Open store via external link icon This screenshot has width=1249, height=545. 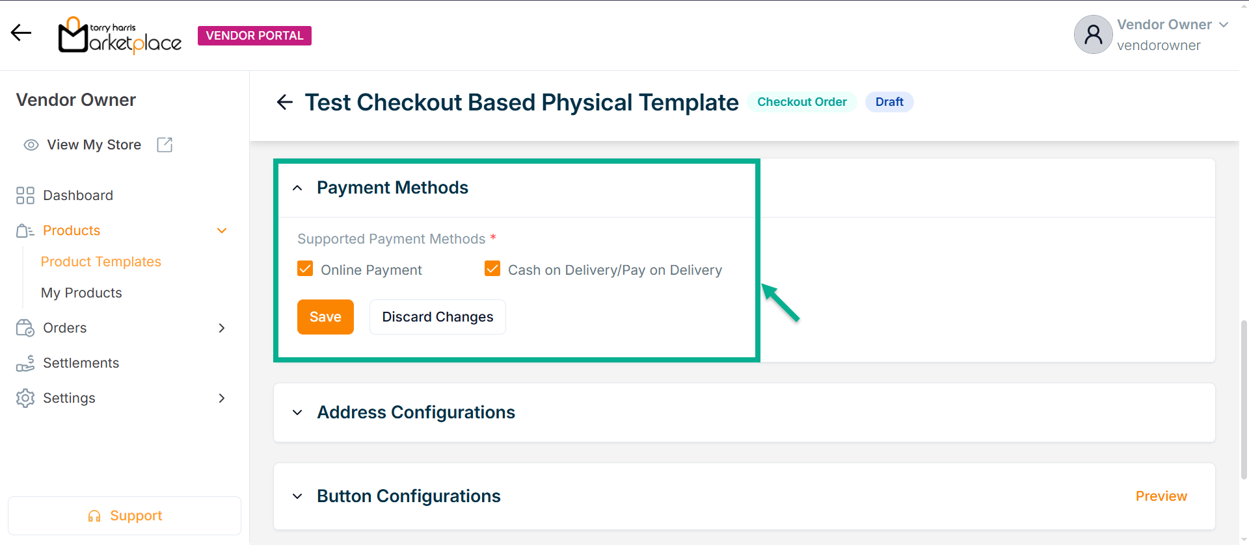165,145
